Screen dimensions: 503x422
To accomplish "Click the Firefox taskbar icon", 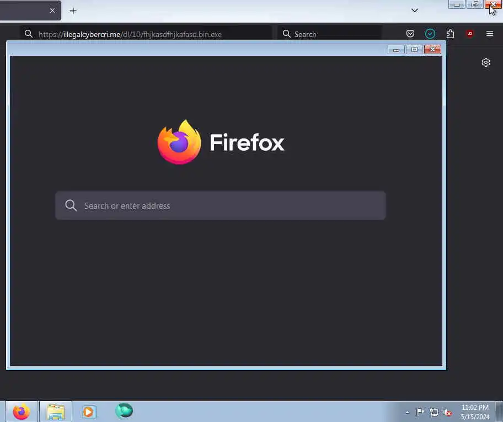I will coord(22,412).
